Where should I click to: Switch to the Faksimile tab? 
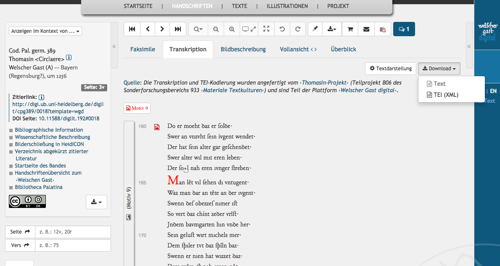point(143,49)
